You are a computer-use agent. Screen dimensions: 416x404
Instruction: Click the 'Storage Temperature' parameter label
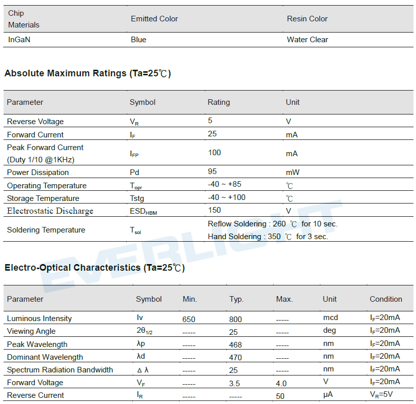point(43,198)
